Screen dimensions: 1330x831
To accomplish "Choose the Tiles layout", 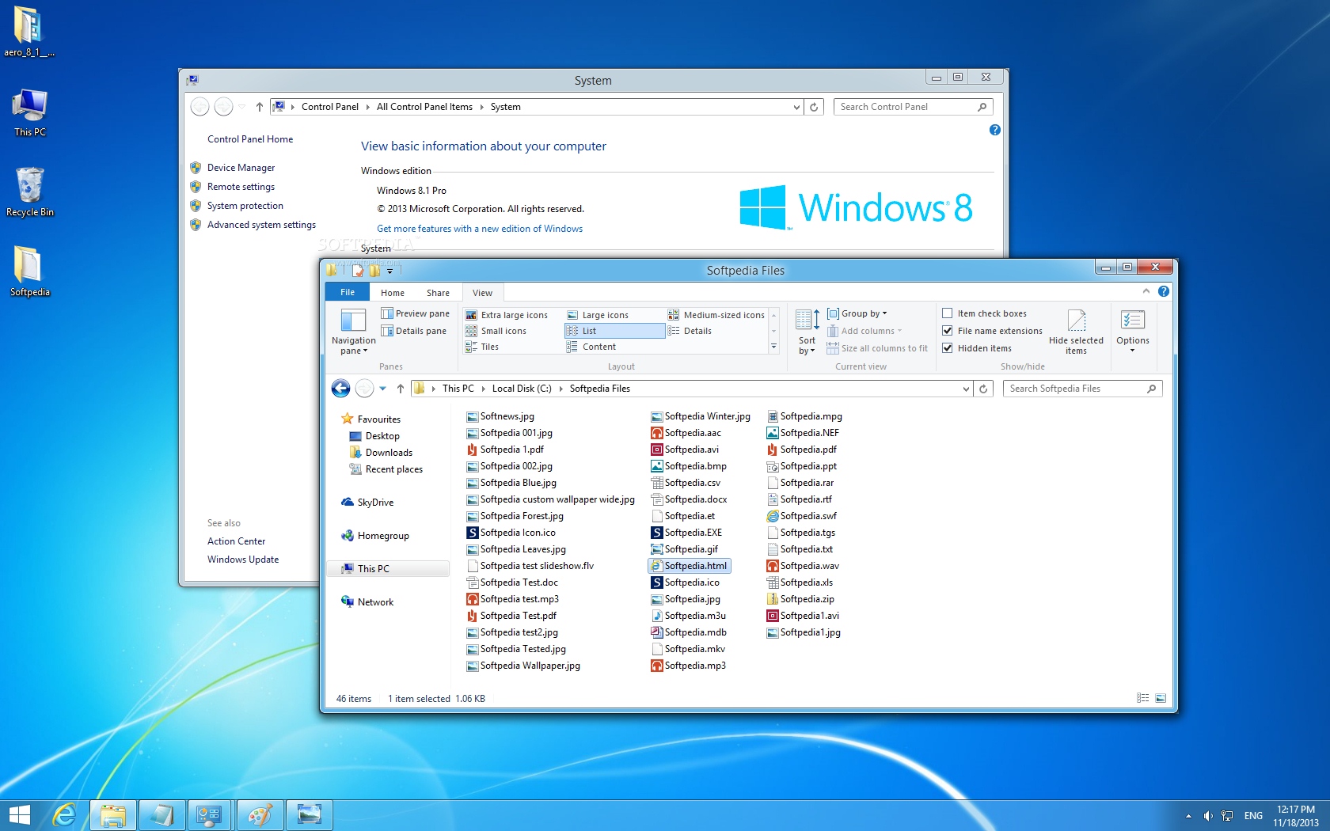I will [482, 347].
